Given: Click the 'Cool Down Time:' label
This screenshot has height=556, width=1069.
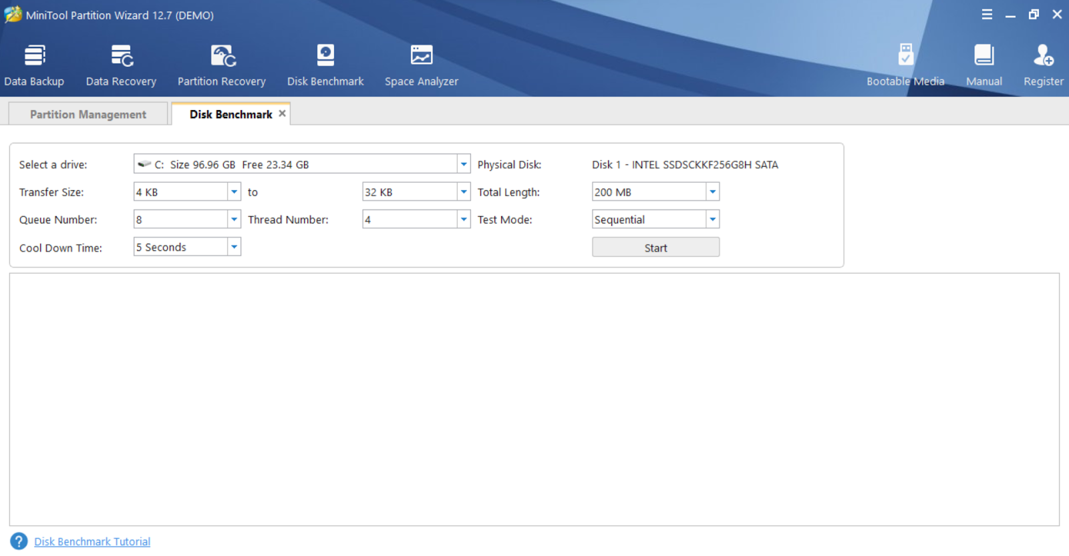Looking at the screenshot, I should (61, 248).
